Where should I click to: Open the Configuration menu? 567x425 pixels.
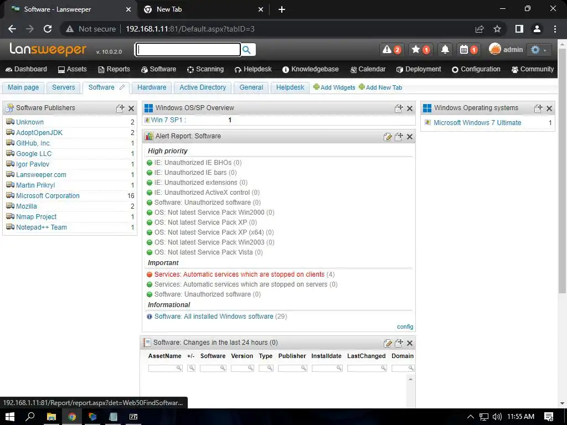[476, 69]
